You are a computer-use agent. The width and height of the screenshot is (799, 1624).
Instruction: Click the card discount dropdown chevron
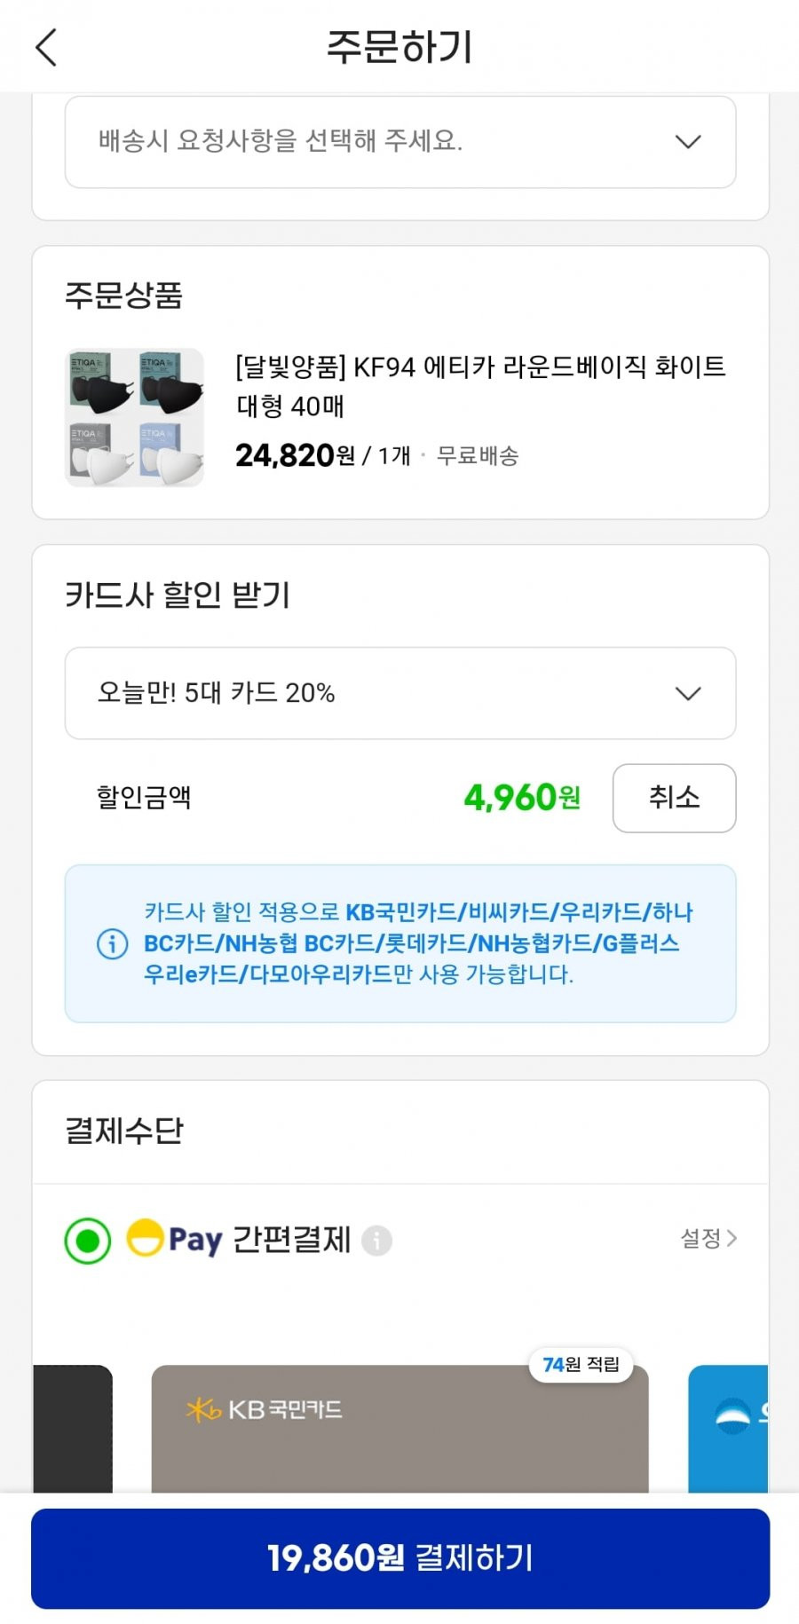pos(688,693)
